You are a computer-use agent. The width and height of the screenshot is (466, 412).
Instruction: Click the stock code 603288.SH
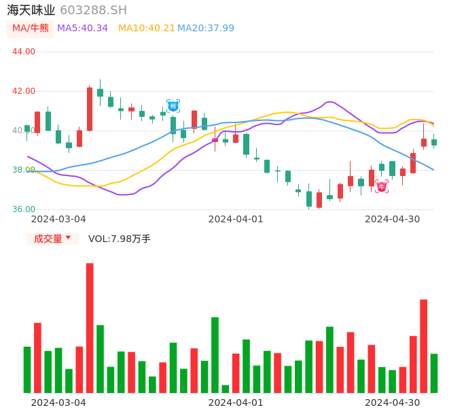pyautogui.click(x=93, y=10)
